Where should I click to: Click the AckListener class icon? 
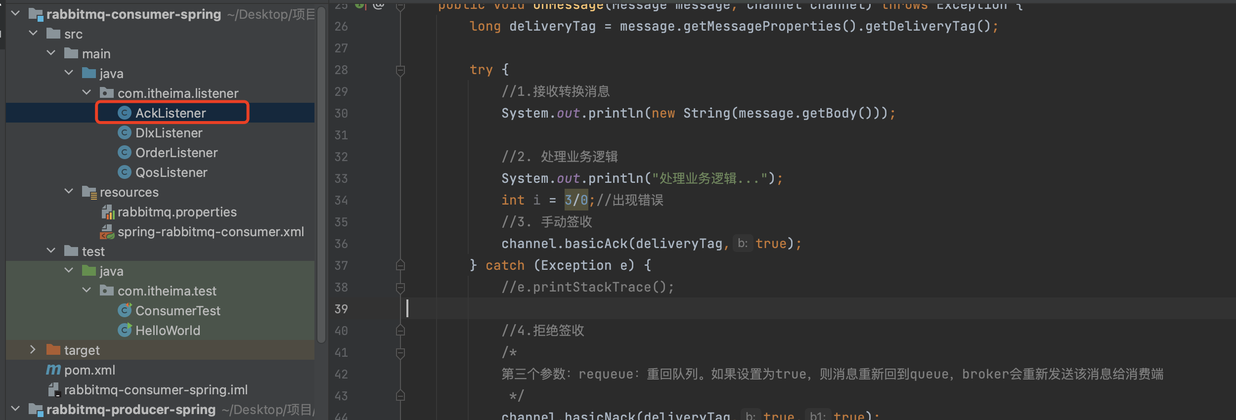pyautogui.click(x=124, y=113)
